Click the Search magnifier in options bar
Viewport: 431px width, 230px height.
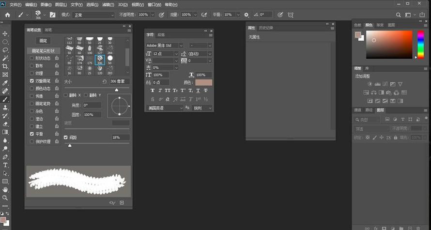[398, 15]
